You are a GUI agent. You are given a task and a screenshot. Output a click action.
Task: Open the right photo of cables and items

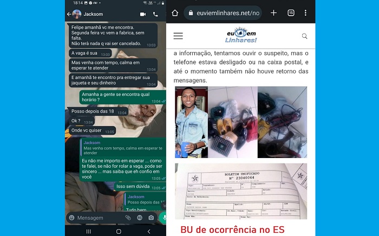tap(282, 122)
